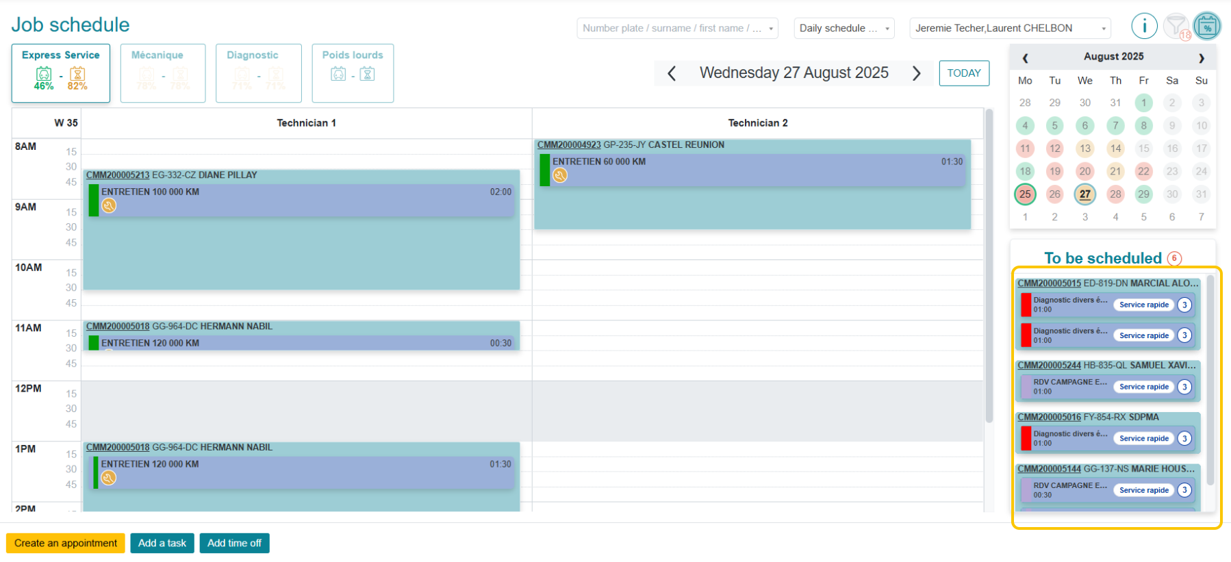1231x562 pixels.
Task: Open link CMM200005144 in To be scheduled
Action: (1049, 469)
